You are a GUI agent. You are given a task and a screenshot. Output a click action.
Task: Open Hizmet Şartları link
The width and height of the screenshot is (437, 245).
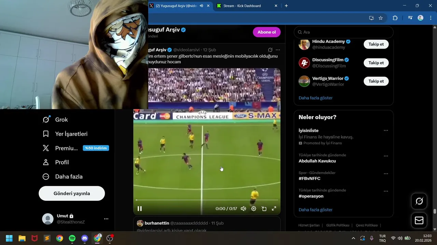[x=309, y=225]
